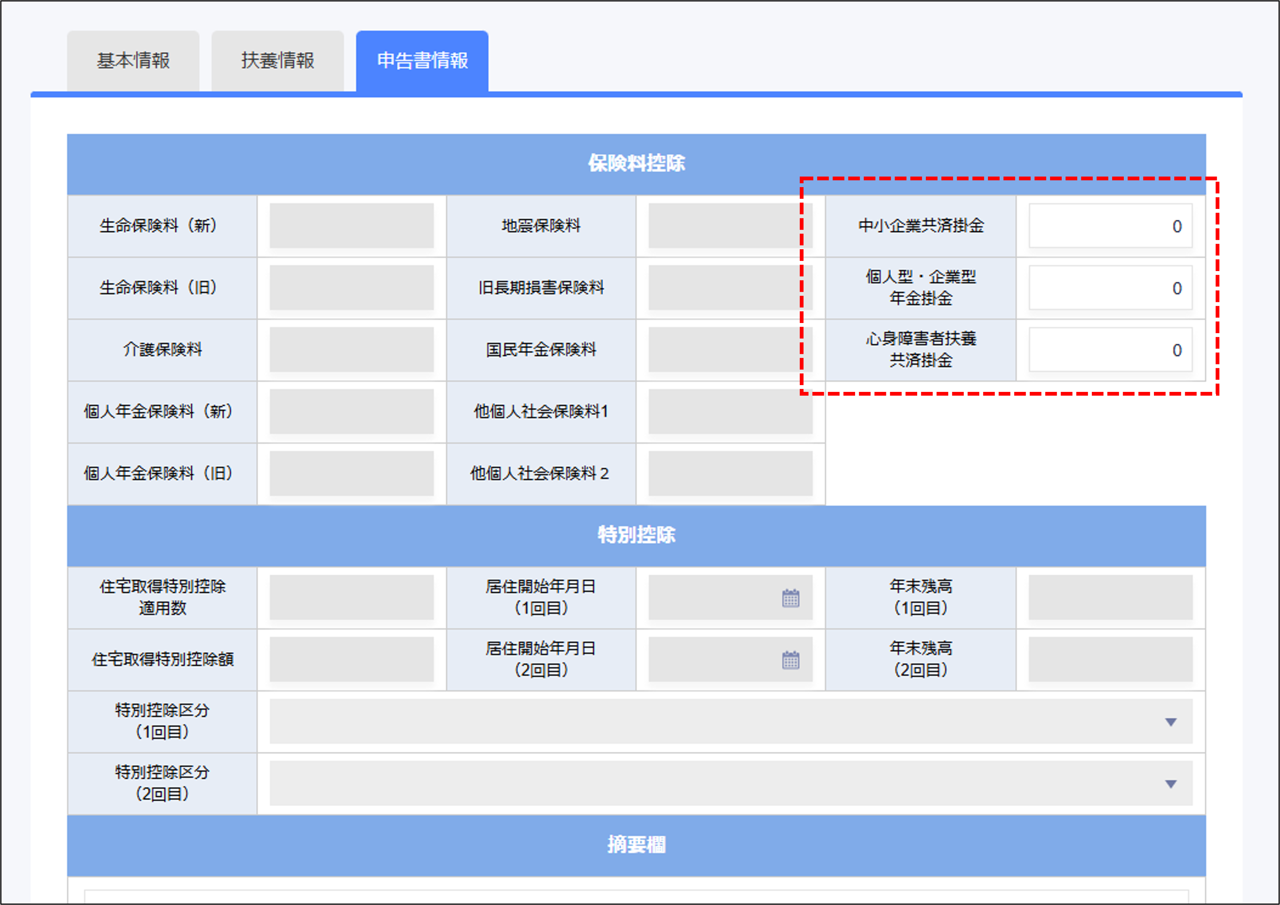Click the 住宅取得特別控除額 field
The width and height of the screenshot is (1280, 905).
351,659
